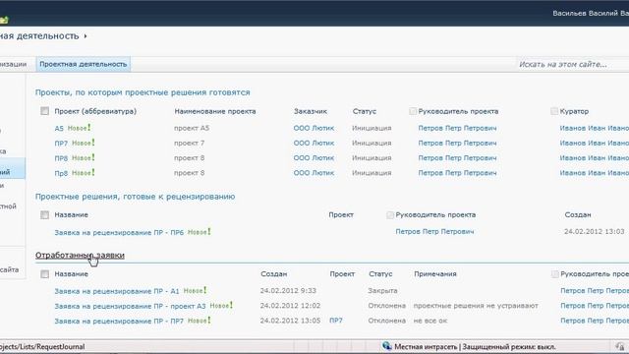Viewport: 629px width, 354px height.
Task: Click the Закрыта status cell
Action: [382, 291]
